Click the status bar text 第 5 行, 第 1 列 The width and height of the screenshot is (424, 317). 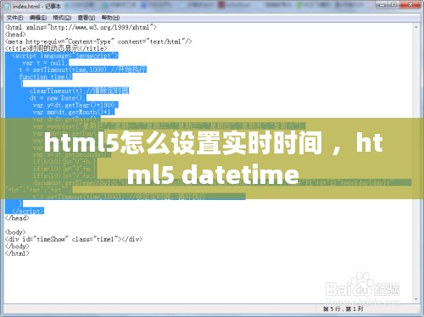(343, 309)
